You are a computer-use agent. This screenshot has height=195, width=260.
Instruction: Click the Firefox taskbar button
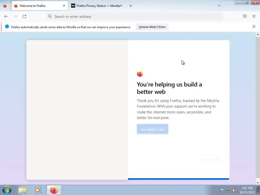(x=54, y=190)
